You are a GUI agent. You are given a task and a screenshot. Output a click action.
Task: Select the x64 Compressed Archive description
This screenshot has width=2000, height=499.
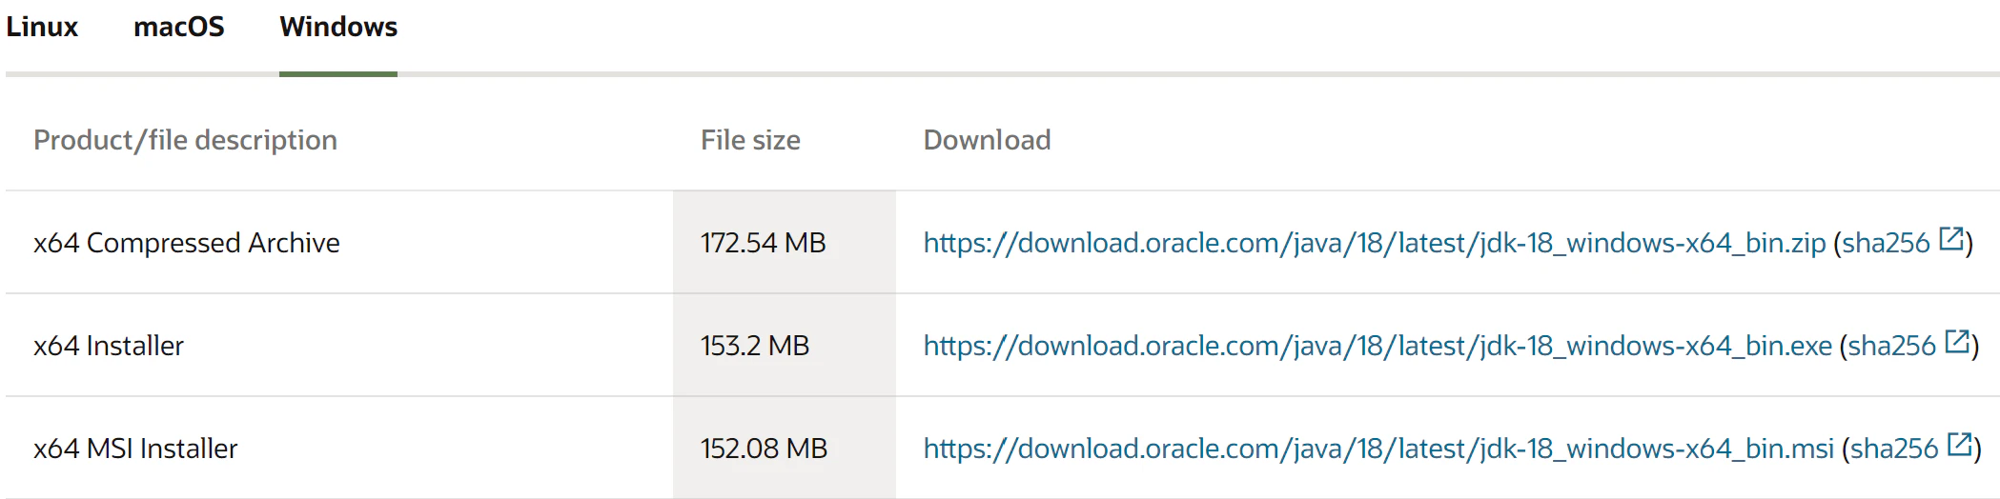coord(187,244)
